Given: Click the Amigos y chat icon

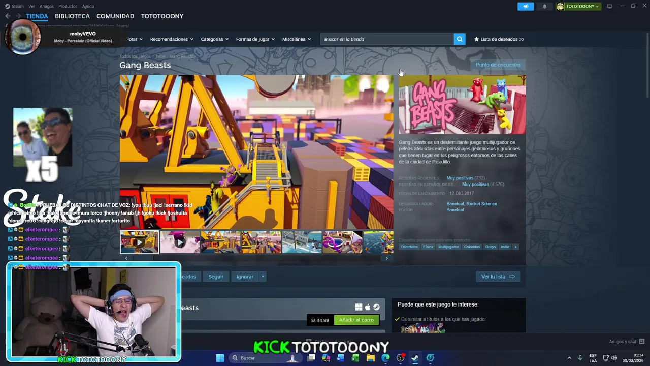Looking at the screenshot, I should (642, 342).
